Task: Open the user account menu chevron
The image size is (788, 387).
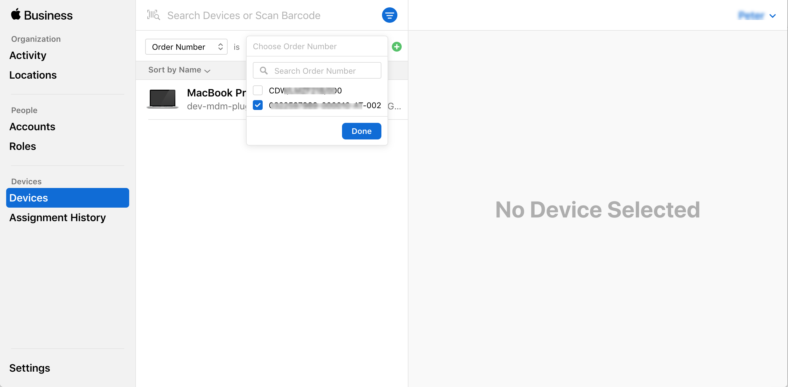Action: [772, 16]
